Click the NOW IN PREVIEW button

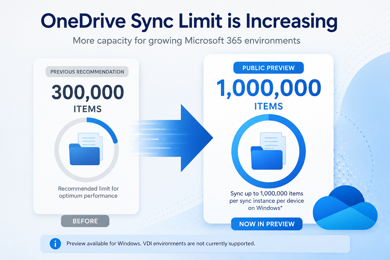click(267, 224)
